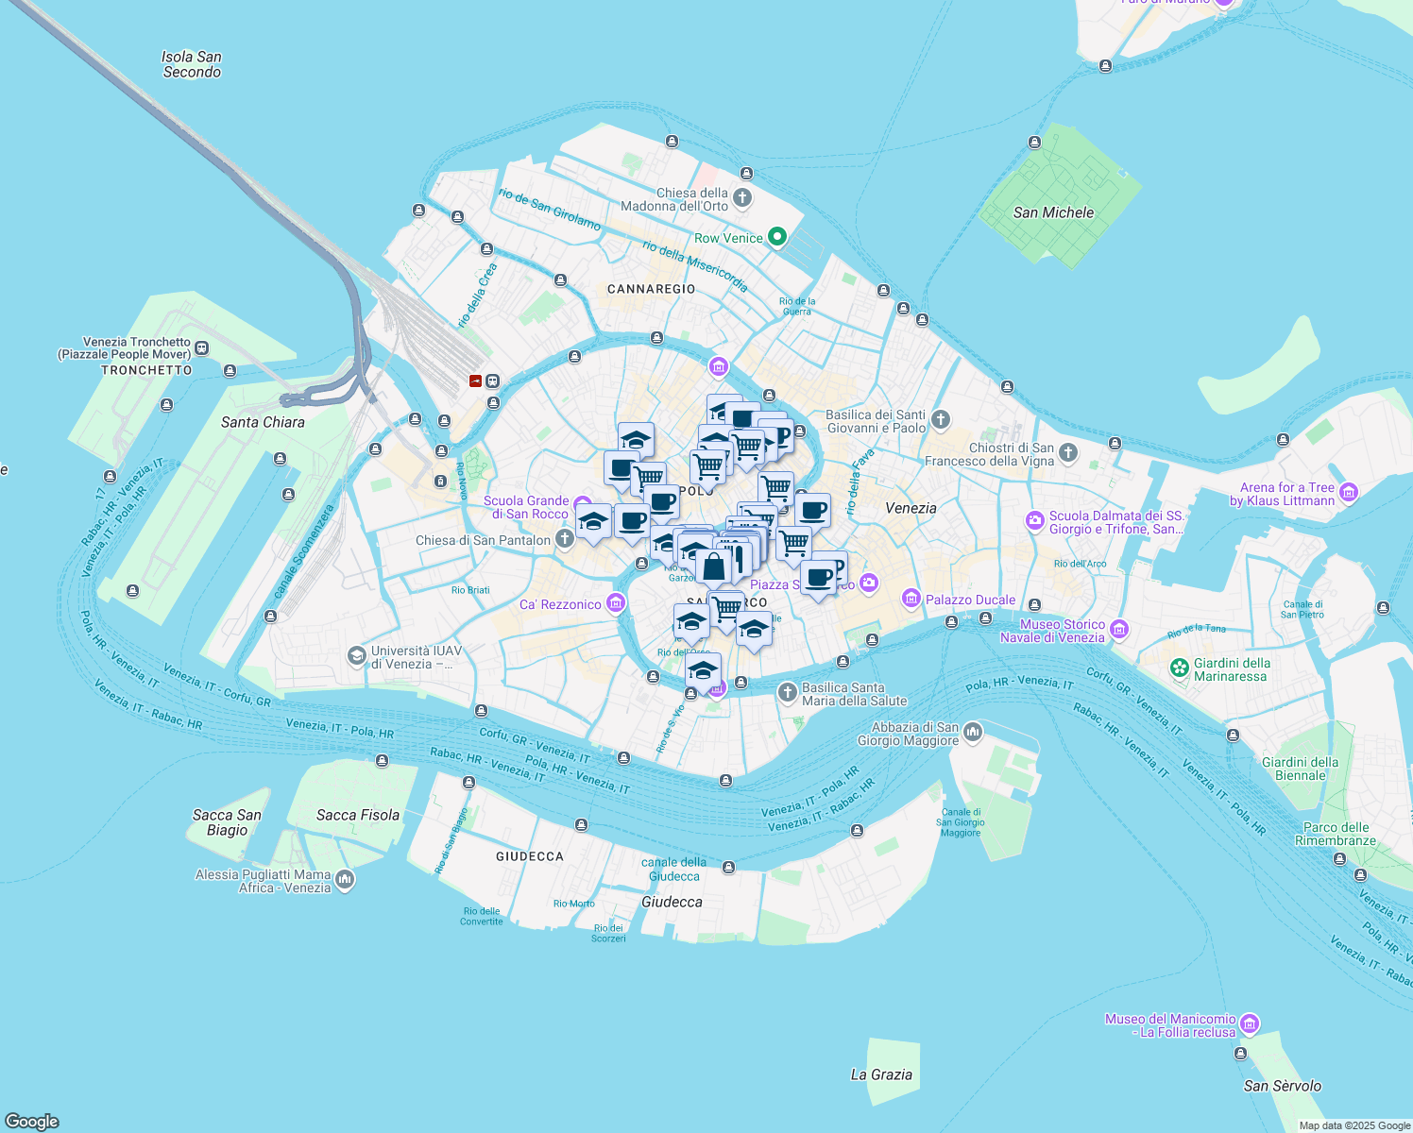This screenshot has width=1413, height=1133.
Task: Click the Giardini della Marinaressa park icon
Action: pos(1179,668)
